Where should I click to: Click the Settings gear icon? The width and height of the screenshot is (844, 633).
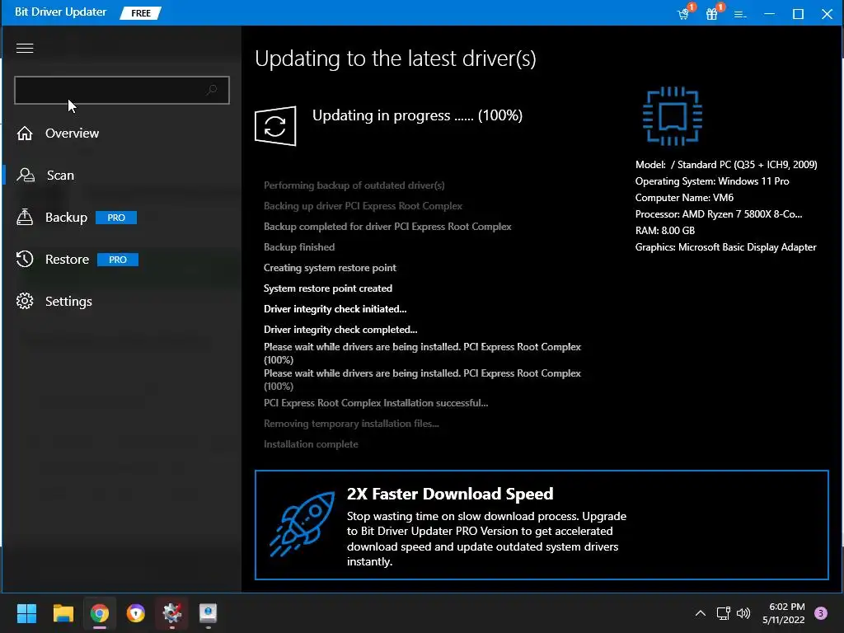coord(25,301)
